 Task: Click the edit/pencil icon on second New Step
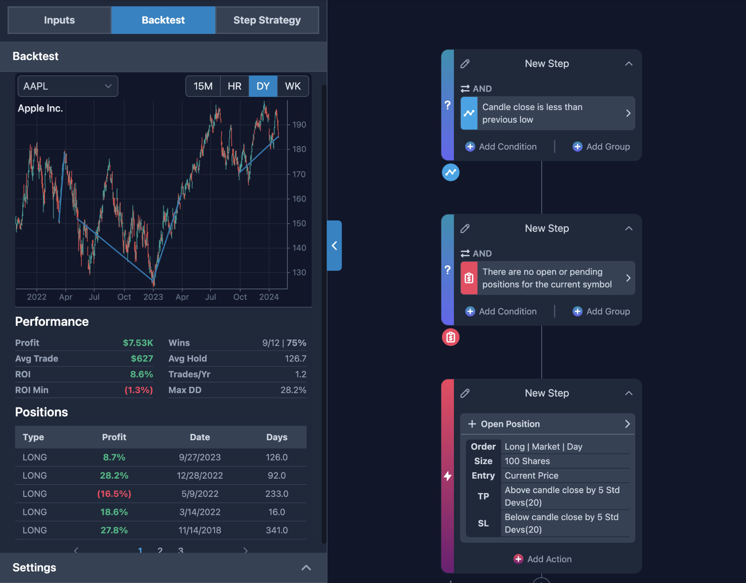click(x=465, y=228)
